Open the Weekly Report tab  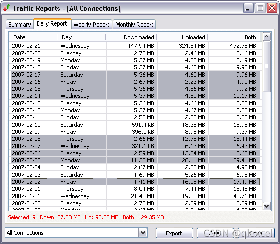tap(91, 25)
